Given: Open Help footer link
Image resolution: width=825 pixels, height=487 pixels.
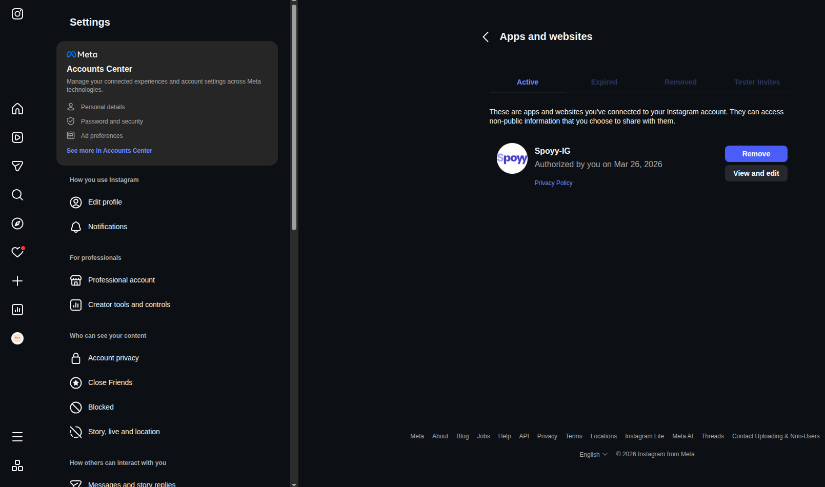Looking at the screenshot, I should (x=505, y=436).
